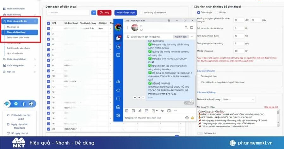Screen dimensions: 284x149
Task: Expand 'Chức năng kết bạn' chevron
Action: click(35, 59)
